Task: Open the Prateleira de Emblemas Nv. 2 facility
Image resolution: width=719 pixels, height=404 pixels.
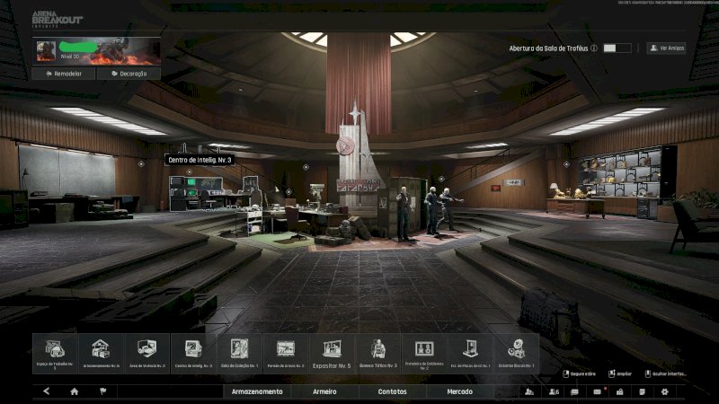Action: (x=424, y=354)
